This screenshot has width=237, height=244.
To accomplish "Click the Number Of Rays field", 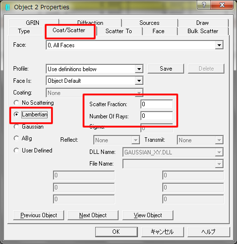I will [156, 116].
